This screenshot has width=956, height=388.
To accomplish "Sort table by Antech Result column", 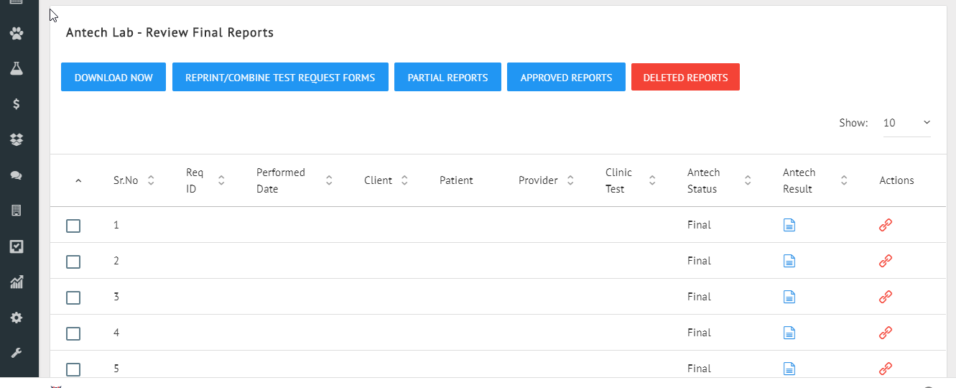I will tap(844, 180).
